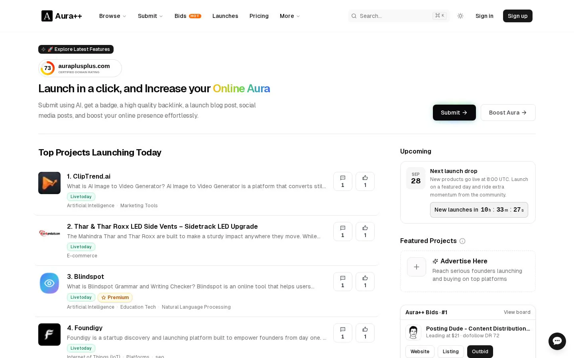574x358 pixels.
Task: Upvote the ClipTrend.ai project
Action: tap(365, 181)
